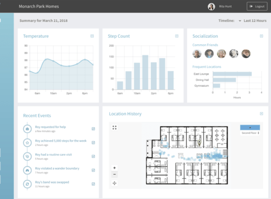
Task: Open the 'Second Floor' floor selector
Action: coord(250,133)
